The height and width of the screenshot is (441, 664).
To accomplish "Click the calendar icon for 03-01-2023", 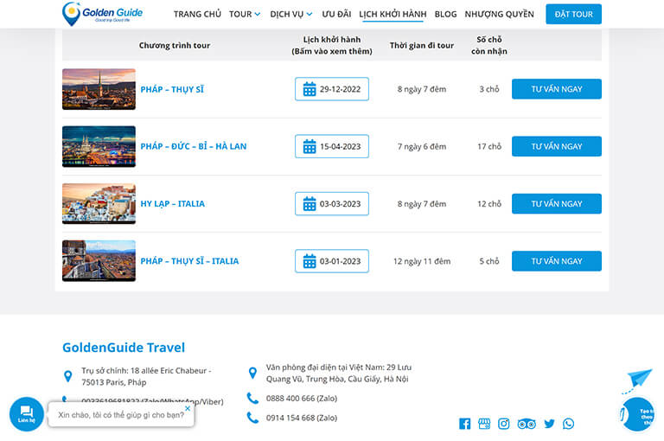I will tap(310, 261).
